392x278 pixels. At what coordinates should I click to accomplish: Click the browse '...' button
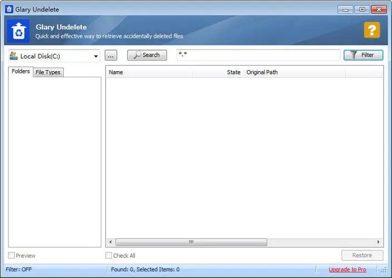111,55
